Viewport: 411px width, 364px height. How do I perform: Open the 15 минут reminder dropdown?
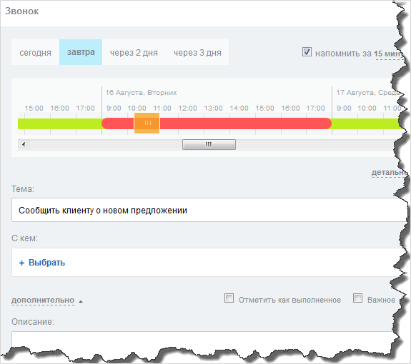389,54
